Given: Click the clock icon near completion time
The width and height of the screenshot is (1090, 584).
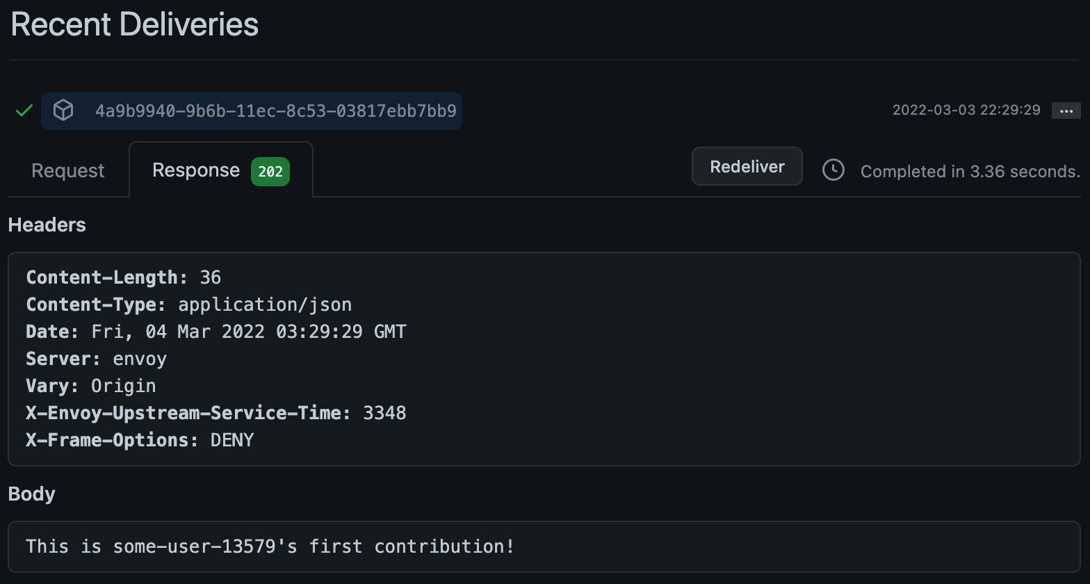Looking at the screenshot, I should click(833, 170).
